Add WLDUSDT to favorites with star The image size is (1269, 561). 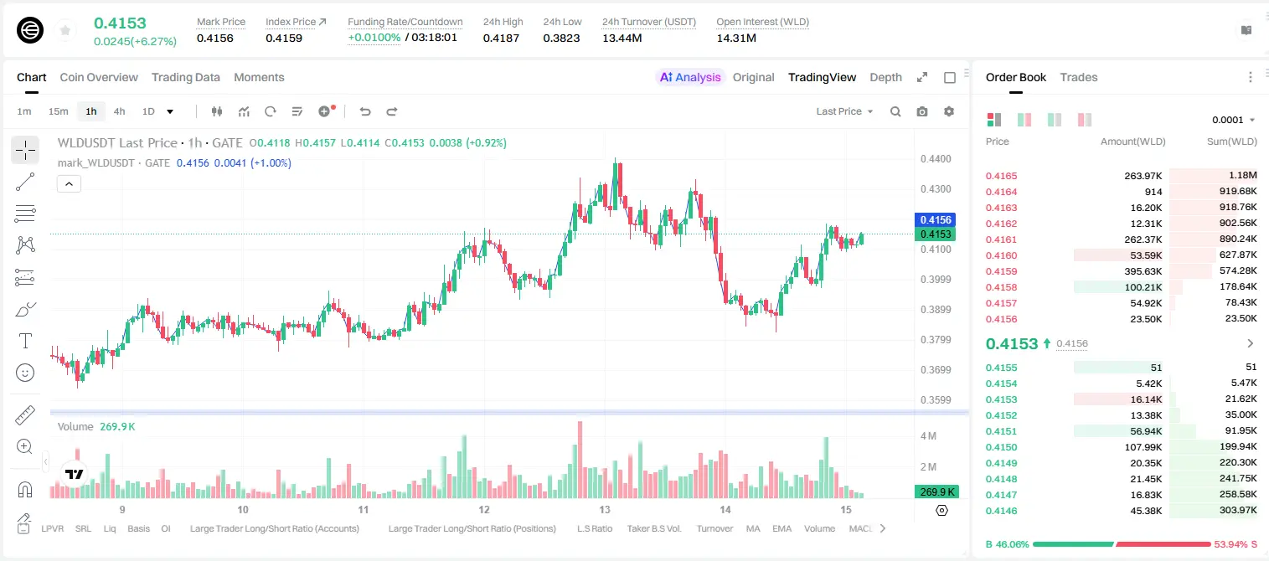[x=65, y=30]
